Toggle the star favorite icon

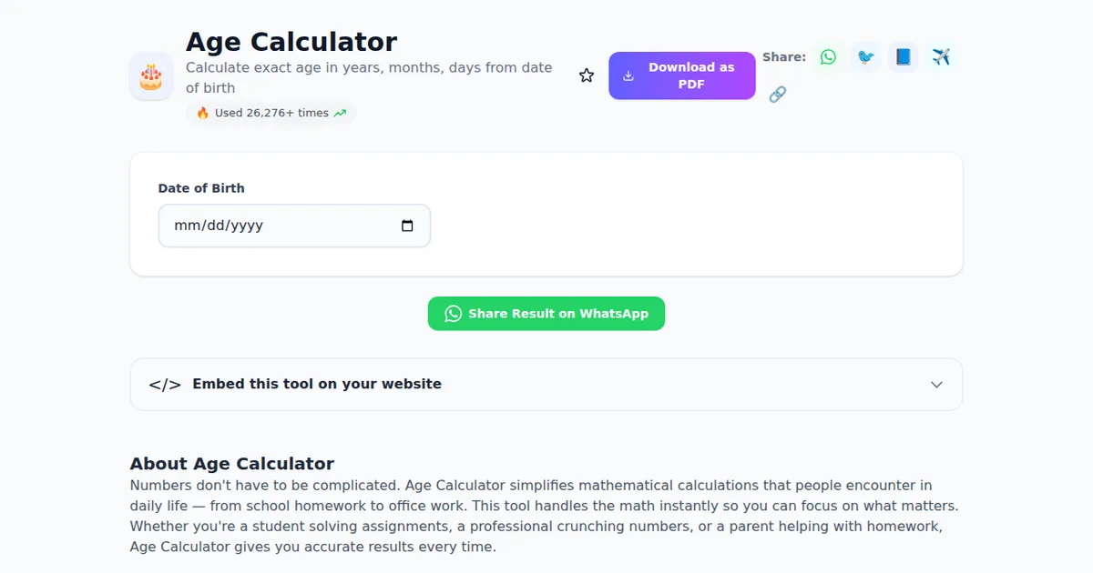point(587,75)
